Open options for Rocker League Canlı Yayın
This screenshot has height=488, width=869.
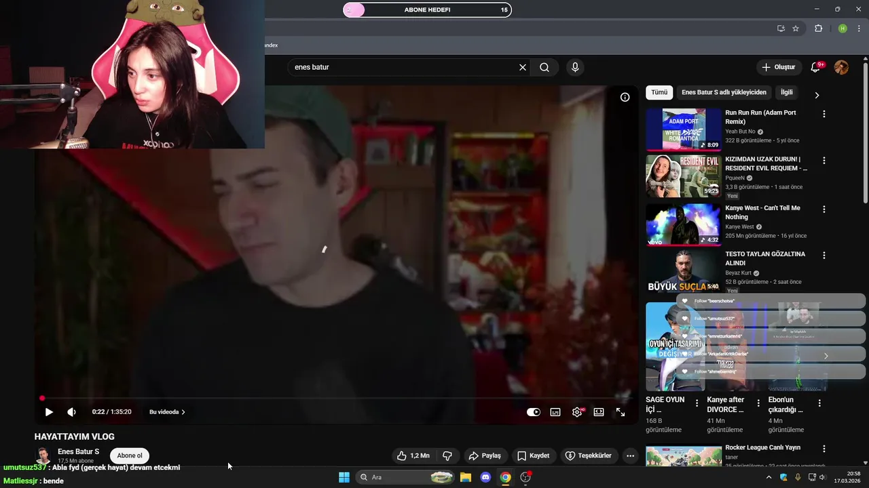824,449
